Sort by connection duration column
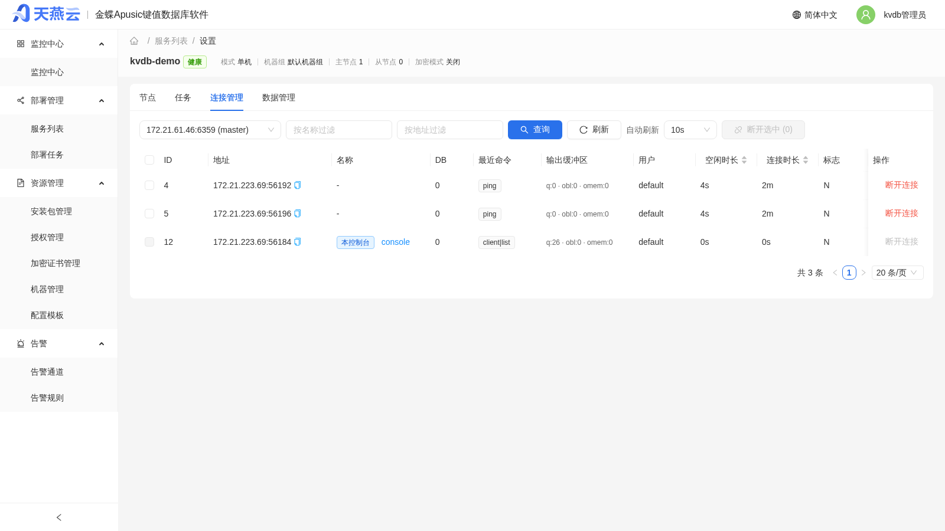The height and width of the screenshot is (531, 945). point(806,160)
